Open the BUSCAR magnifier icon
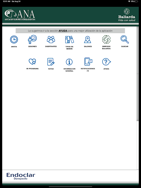 pos(125,39)
